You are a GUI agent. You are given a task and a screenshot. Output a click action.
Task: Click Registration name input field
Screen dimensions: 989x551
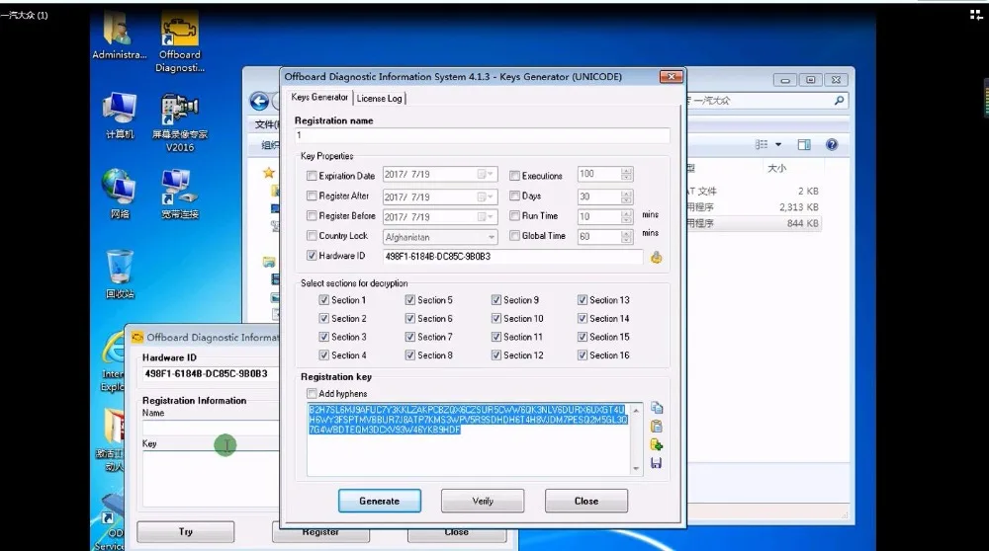pos(482,135)
